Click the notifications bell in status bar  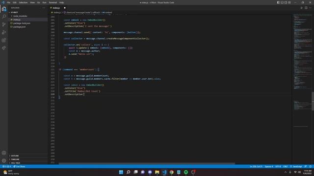click(310, 166)
